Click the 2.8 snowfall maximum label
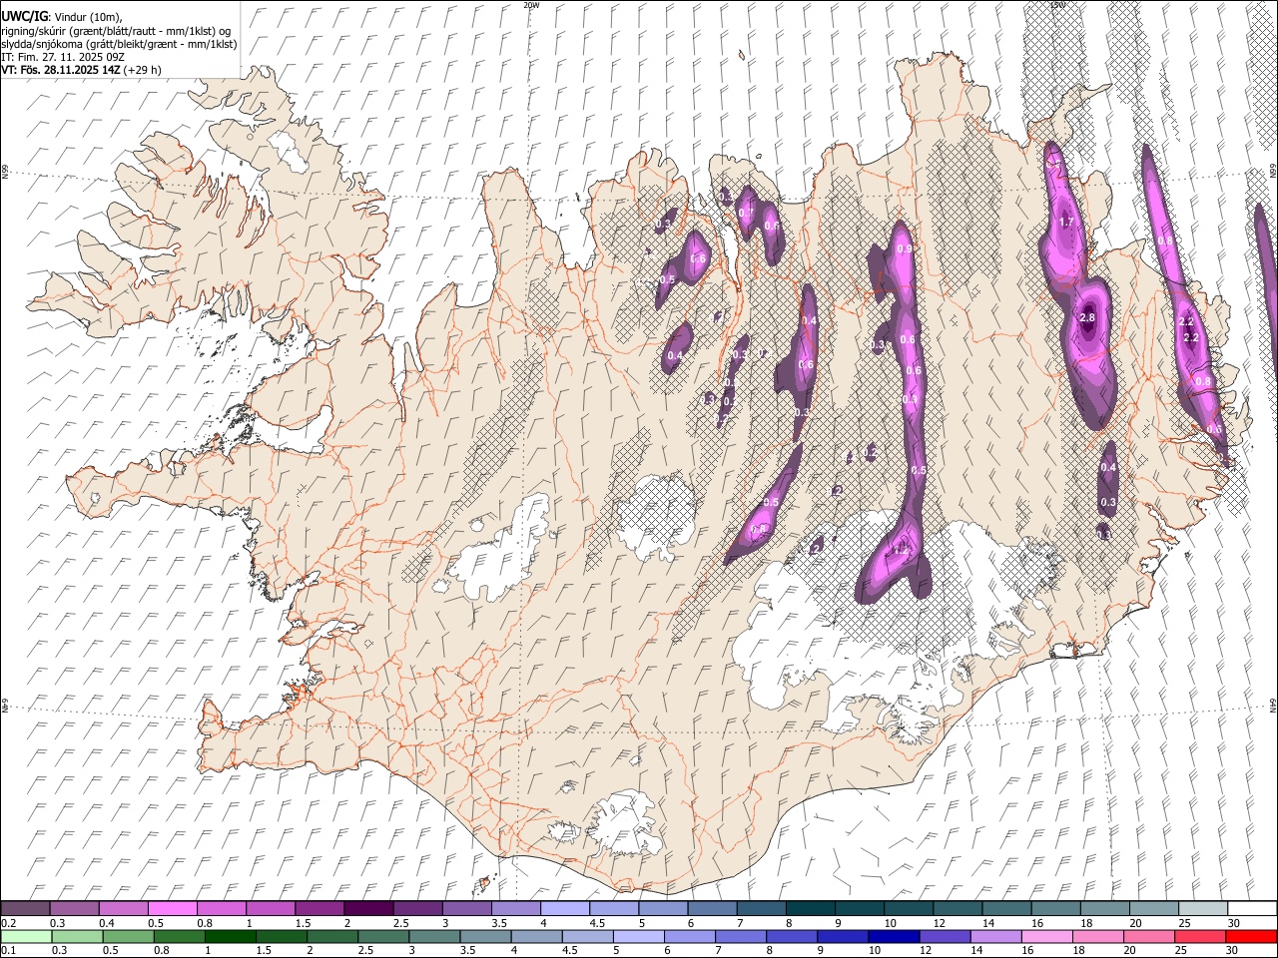 coord(1088,317)
